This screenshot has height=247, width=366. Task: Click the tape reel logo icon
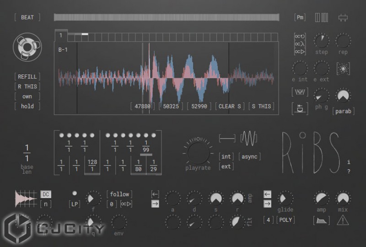point(27,47)
